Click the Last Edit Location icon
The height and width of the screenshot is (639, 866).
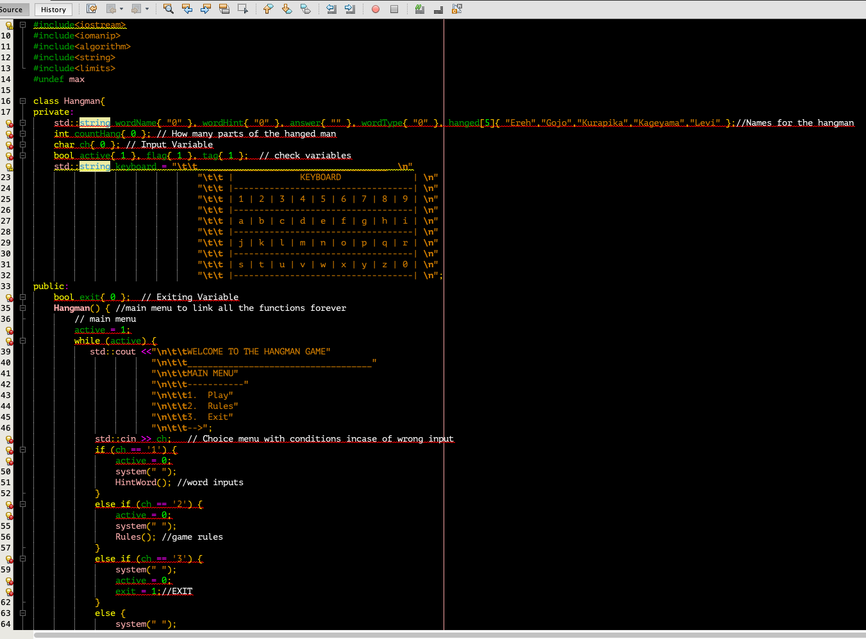pyautogui.click(x=91, y=9)
